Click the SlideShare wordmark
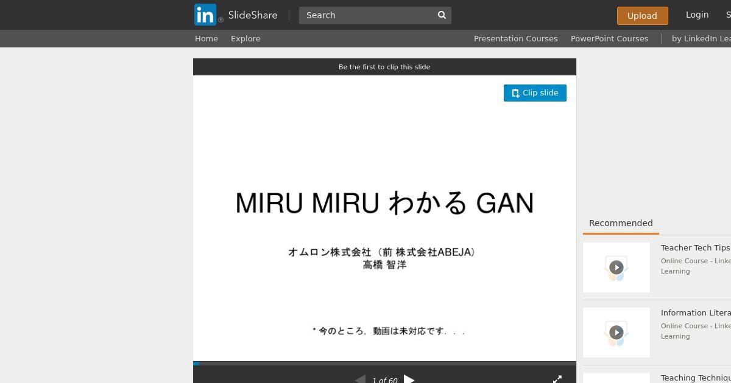Viewport: 731px width, 383px height. click(253, 15)
